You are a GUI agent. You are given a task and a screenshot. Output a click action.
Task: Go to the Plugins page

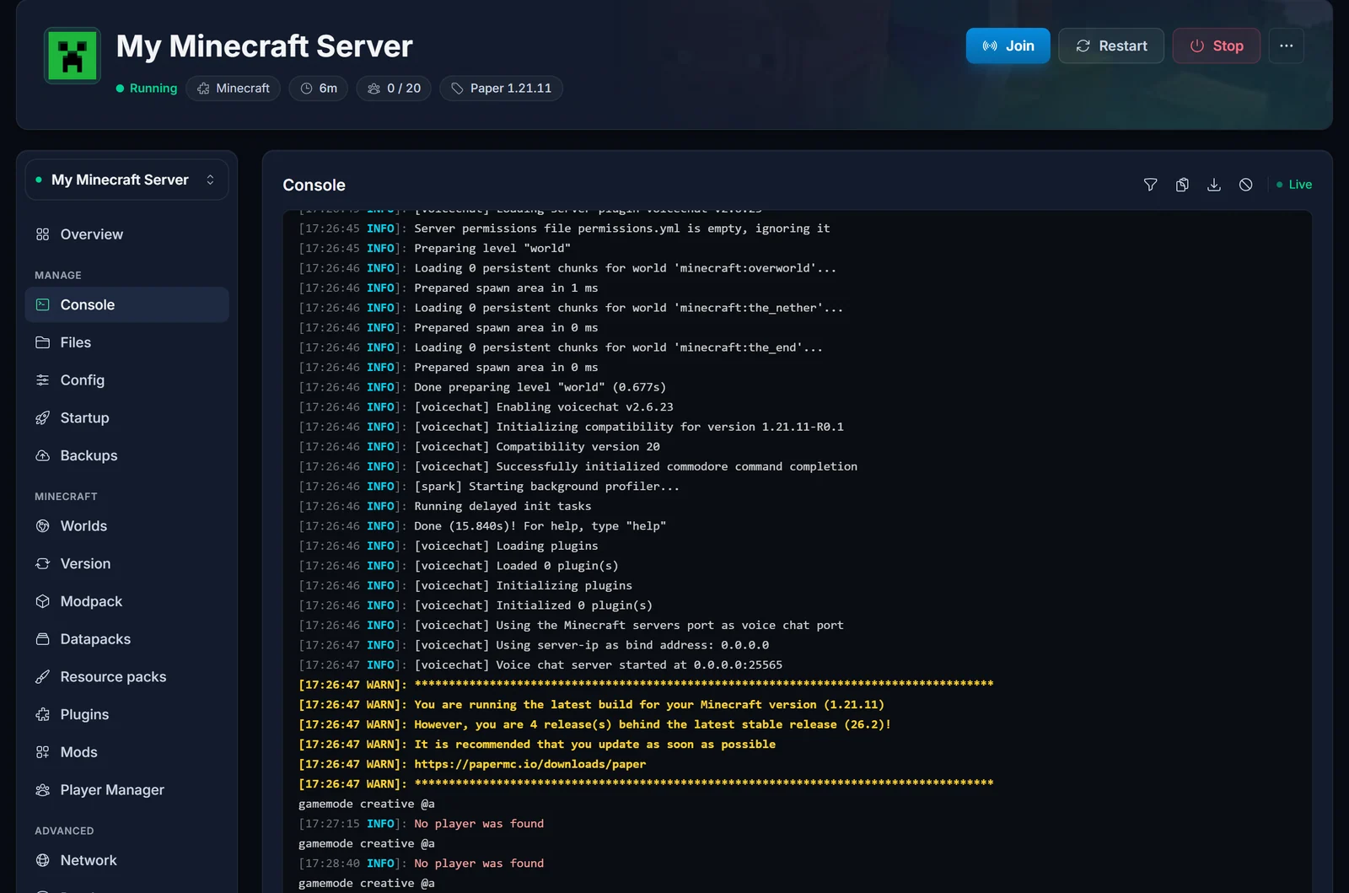coord(126,714)
